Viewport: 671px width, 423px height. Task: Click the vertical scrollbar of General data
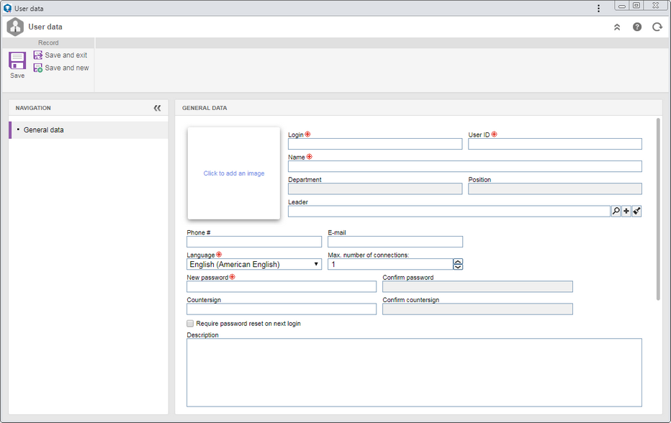point(658,209)
